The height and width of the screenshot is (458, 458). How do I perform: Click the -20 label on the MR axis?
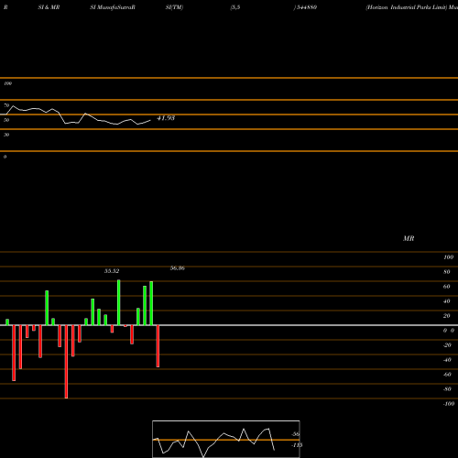click(x=447, y=345)
